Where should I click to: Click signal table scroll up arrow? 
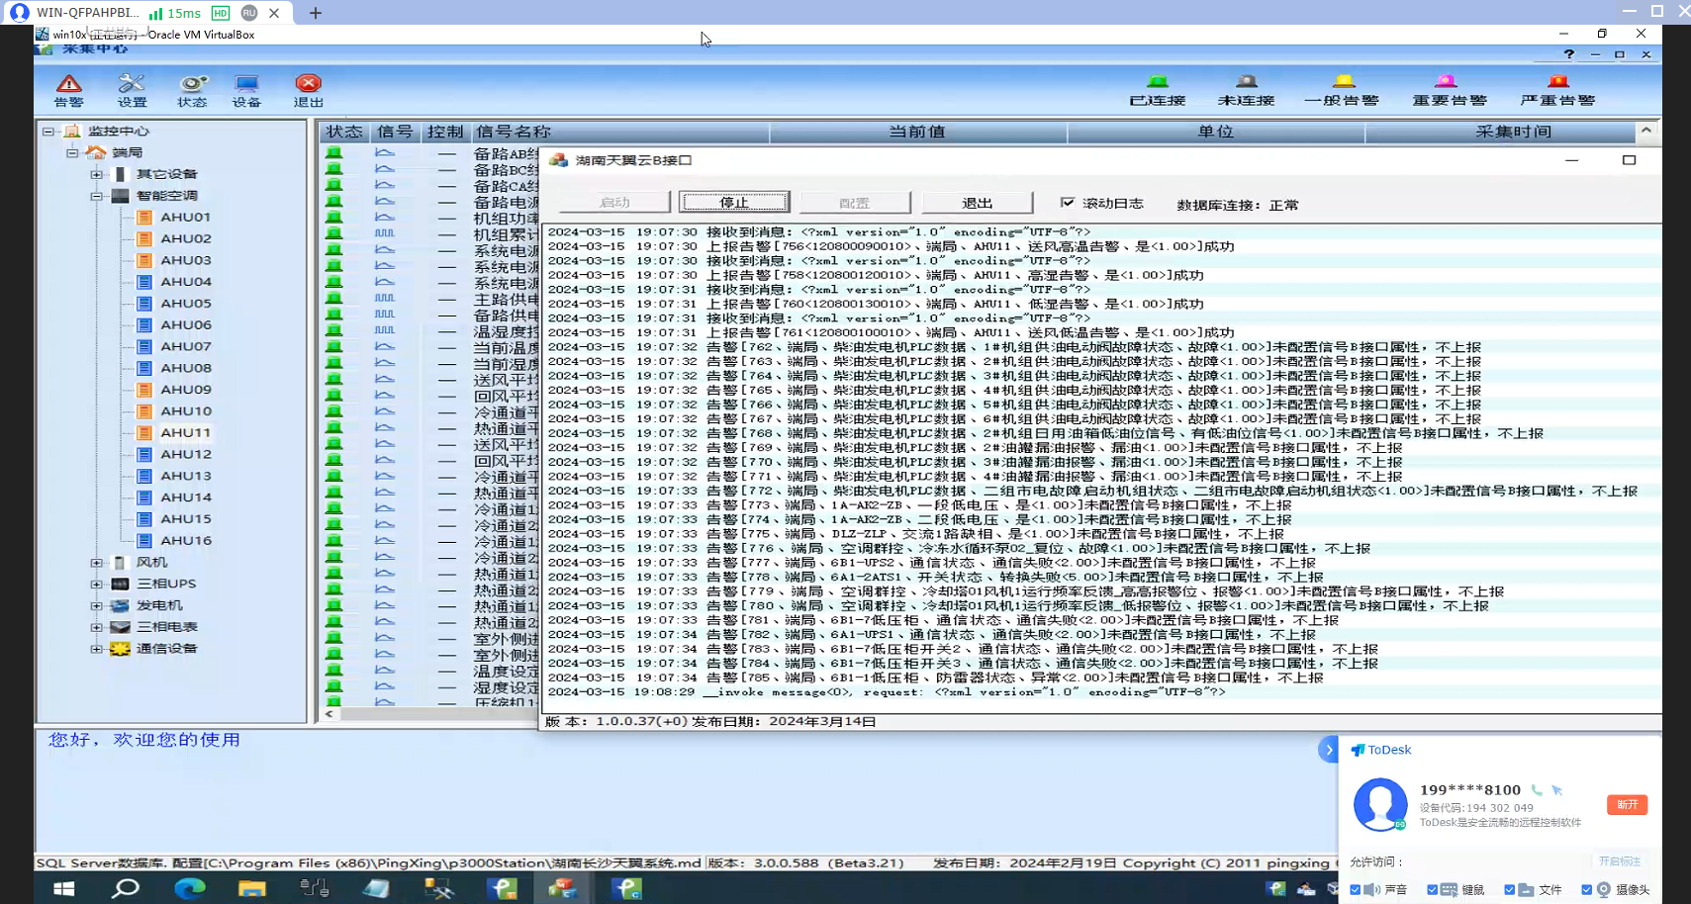point(1645,131)
